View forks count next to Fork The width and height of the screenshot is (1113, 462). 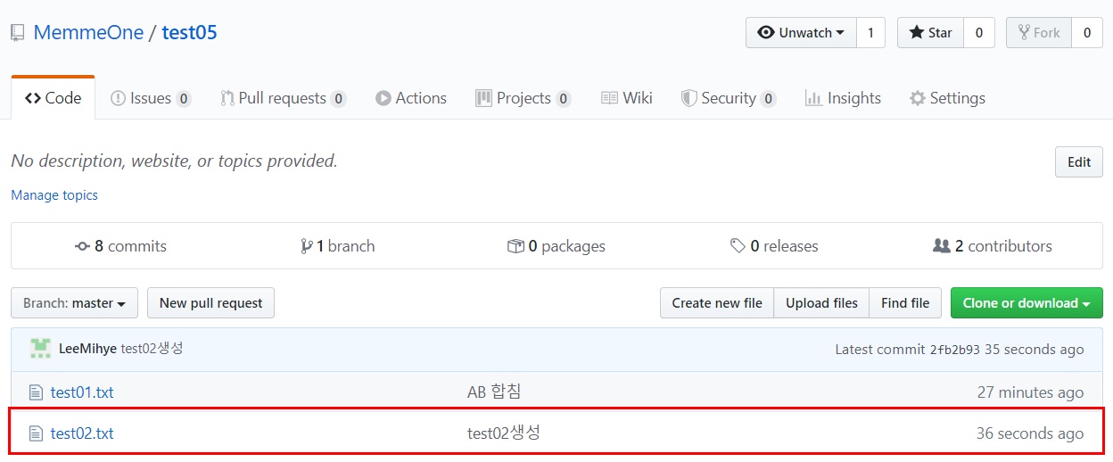1086,33
